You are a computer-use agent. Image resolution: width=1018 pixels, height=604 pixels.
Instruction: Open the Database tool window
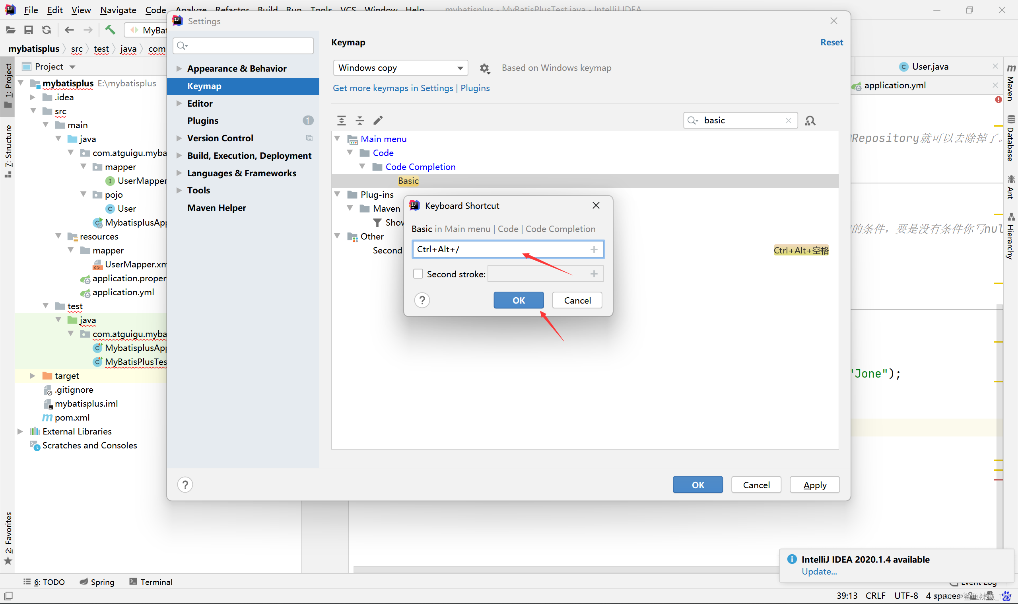(x=1011, y=138)
